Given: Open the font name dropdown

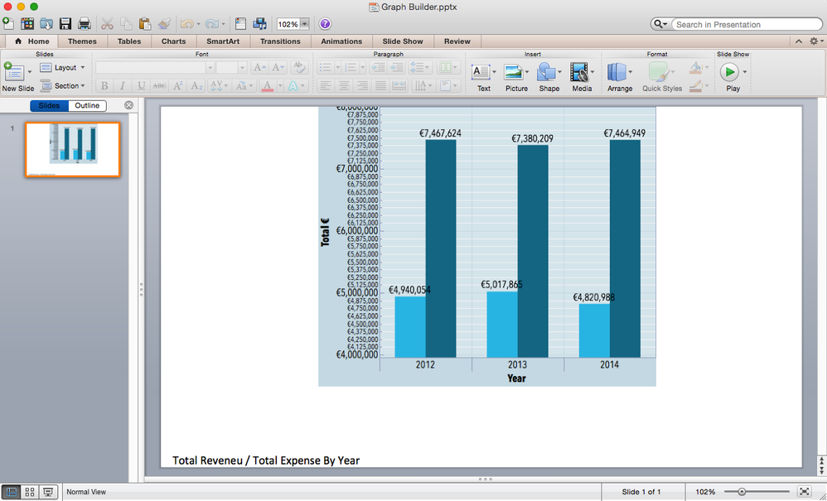Looking at the screenshot, I should [210, 67].
